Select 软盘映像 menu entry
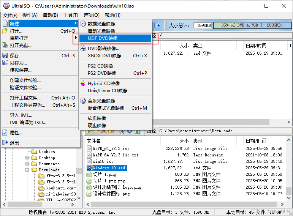293x216 pixels. point(115,118)
